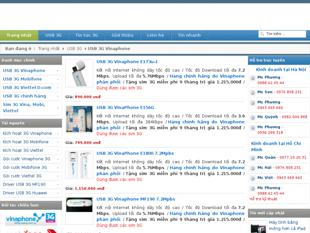Click the E156G product thumbnail

coord(79,119)
